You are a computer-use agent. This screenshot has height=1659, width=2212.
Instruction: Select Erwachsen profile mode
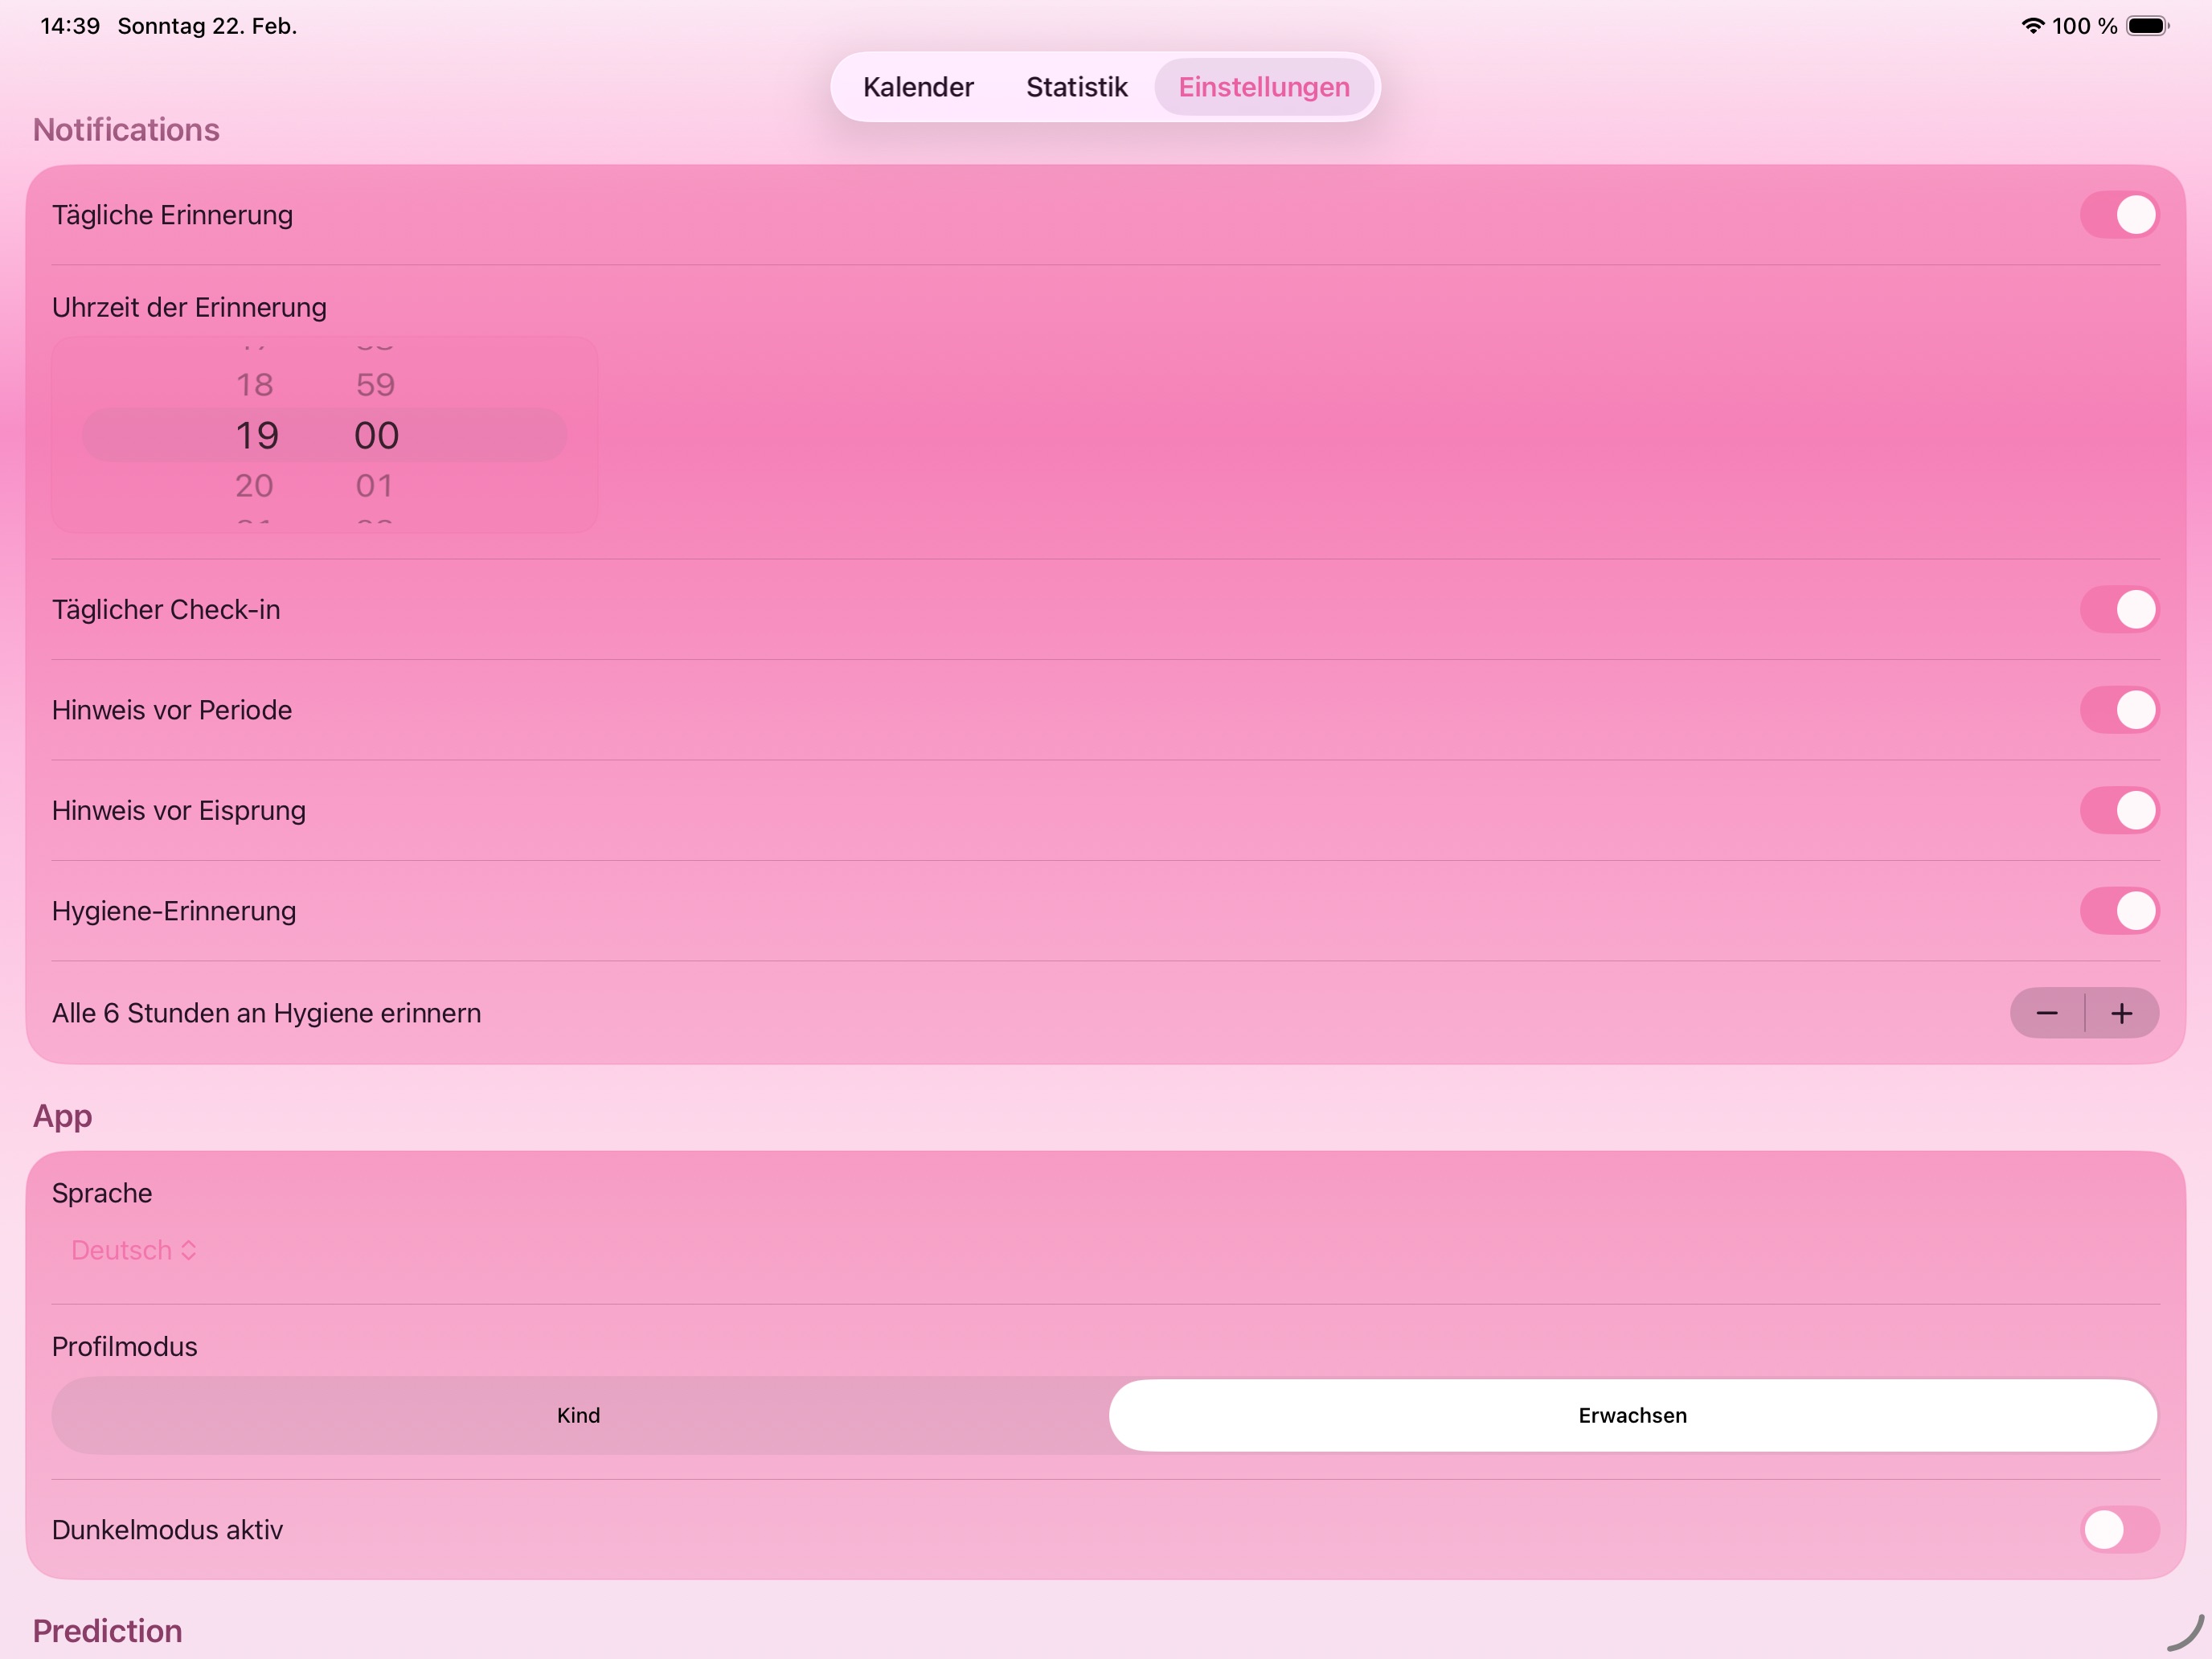pyautogui.click(x=1632, y=1415)
